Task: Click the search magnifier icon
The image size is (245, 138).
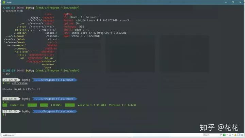Action: tap(221, 135)
